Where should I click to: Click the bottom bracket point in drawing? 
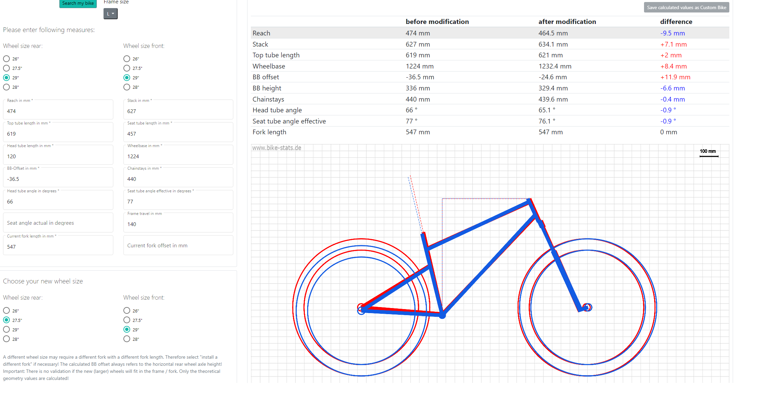[442, 315]
